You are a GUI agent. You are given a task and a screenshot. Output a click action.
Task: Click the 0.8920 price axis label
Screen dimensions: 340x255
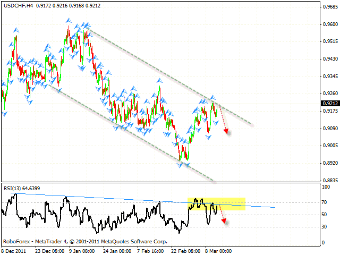[x=329, y=163]
